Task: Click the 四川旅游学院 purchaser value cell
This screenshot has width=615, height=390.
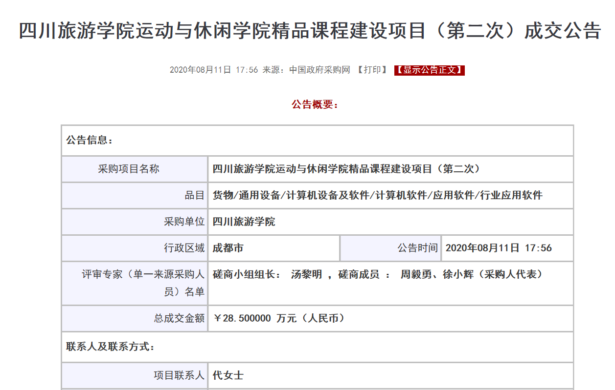Action: [x=390, y=222]
